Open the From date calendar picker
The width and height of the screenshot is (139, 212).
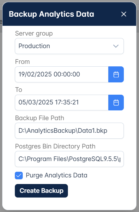click(x=116, y=74)
